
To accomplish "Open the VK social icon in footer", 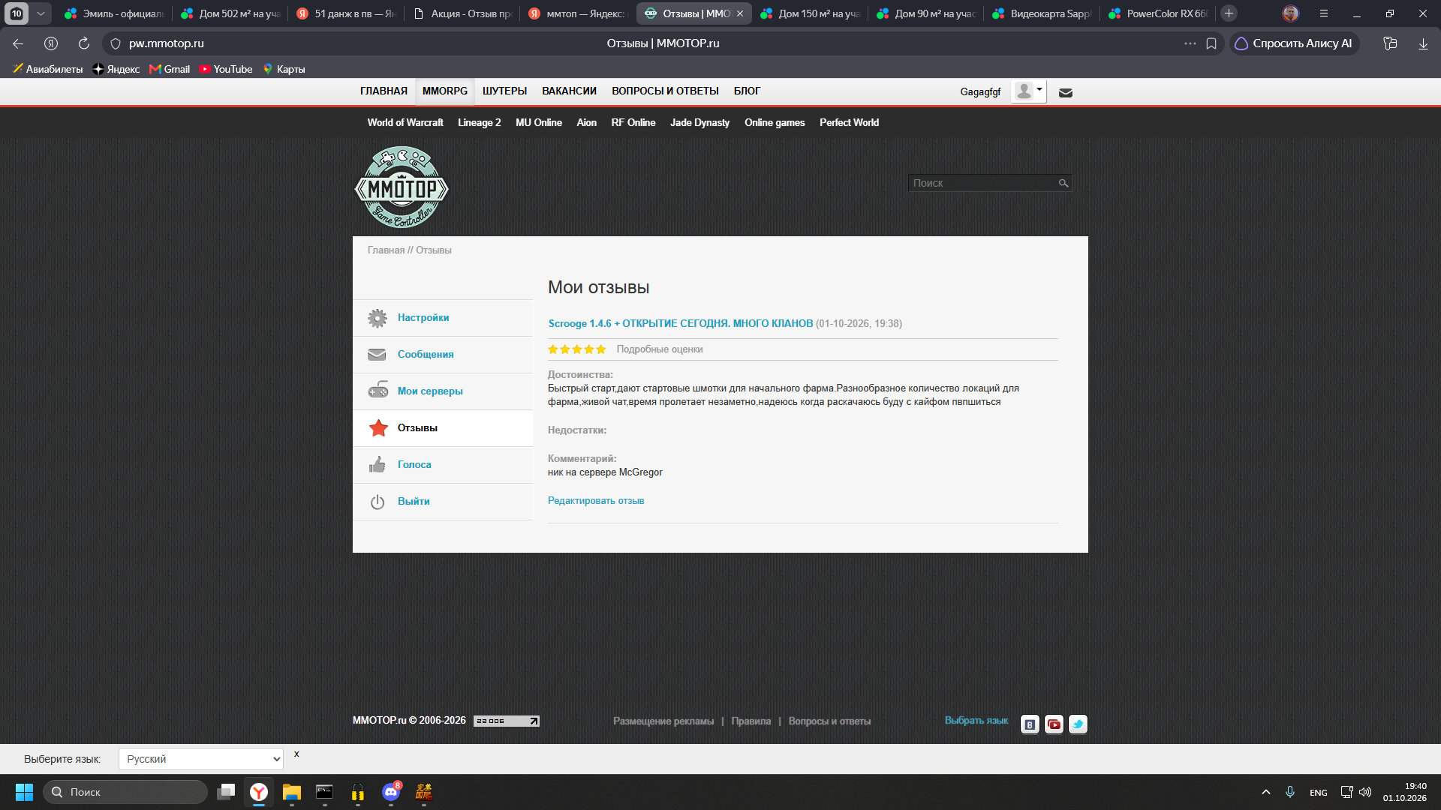I will (1030, 724).
